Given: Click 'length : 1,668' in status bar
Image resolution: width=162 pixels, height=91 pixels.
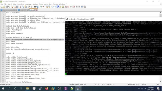Looking at the screenshot, I should (74, 85).
